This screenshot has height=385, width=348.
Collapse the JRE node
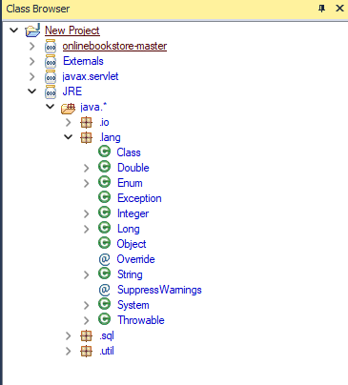click(x=32, y=91)
